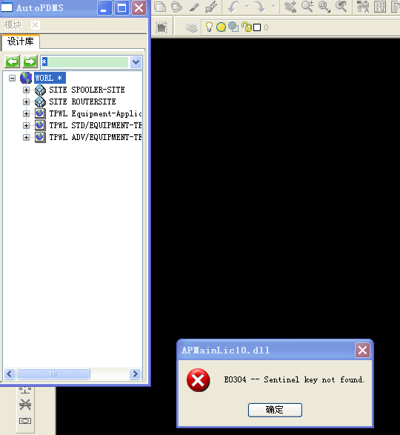The image size is (400, 435).
Task: Click the white layer color swatch
Action: (x=257, y=27)
